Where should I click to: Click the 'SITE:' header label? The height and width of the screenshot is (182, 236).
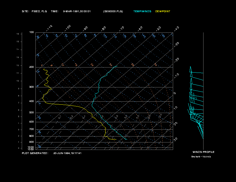pos(25,11)
